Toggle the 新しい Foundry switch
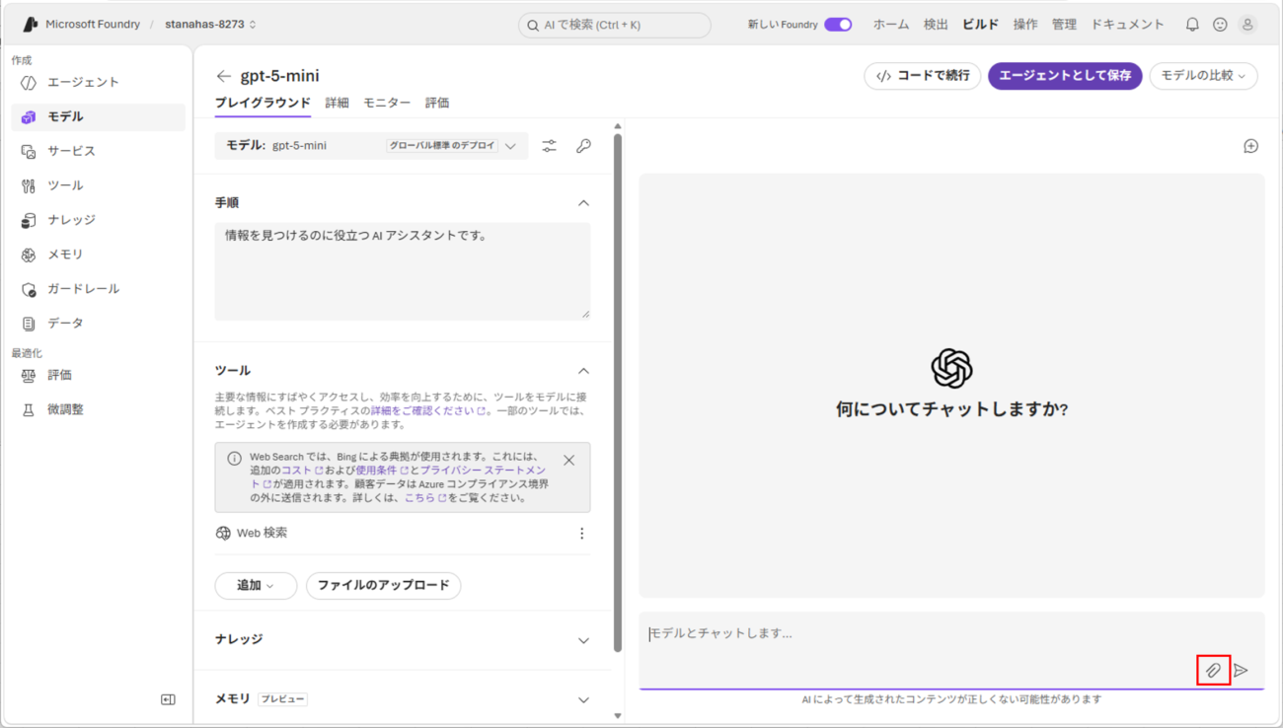Viewport: 1283px width, 728px height. tap(838, 25)
